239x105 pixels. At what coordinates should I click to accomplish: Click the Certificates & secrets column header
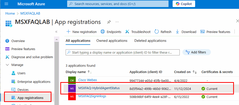[217, 72]
